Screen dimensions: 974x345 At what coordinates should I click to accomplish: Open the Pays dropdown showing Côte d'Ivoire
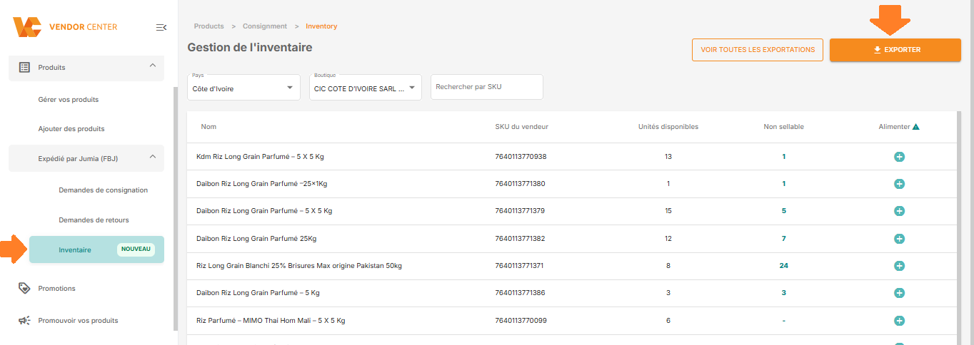pyautogui.click(x=243, y=87)
